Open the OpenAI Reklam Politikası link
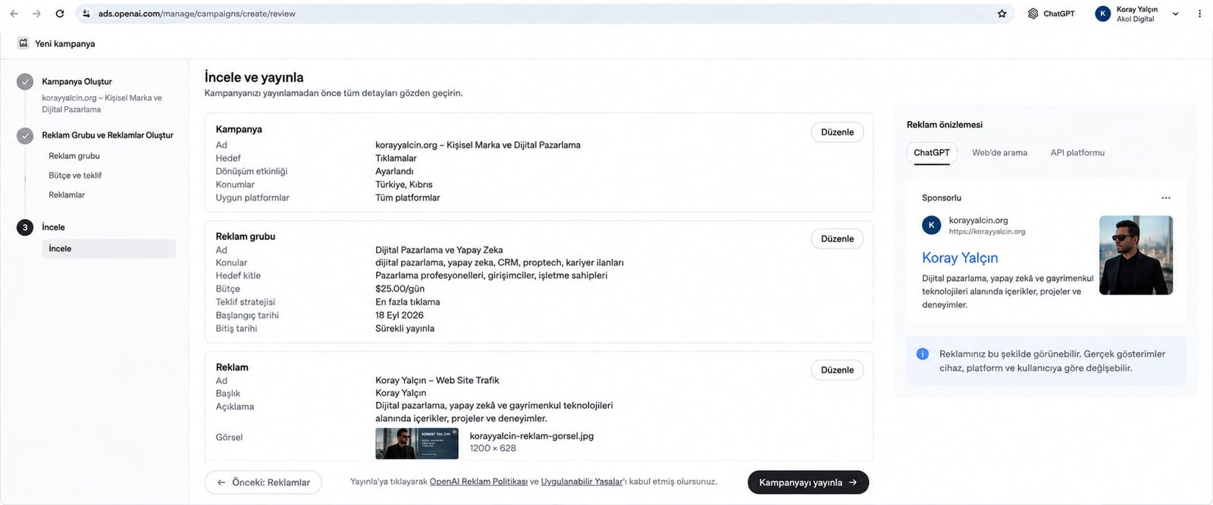Screen dimensions: 1213x505 click(x=478, y=482)
